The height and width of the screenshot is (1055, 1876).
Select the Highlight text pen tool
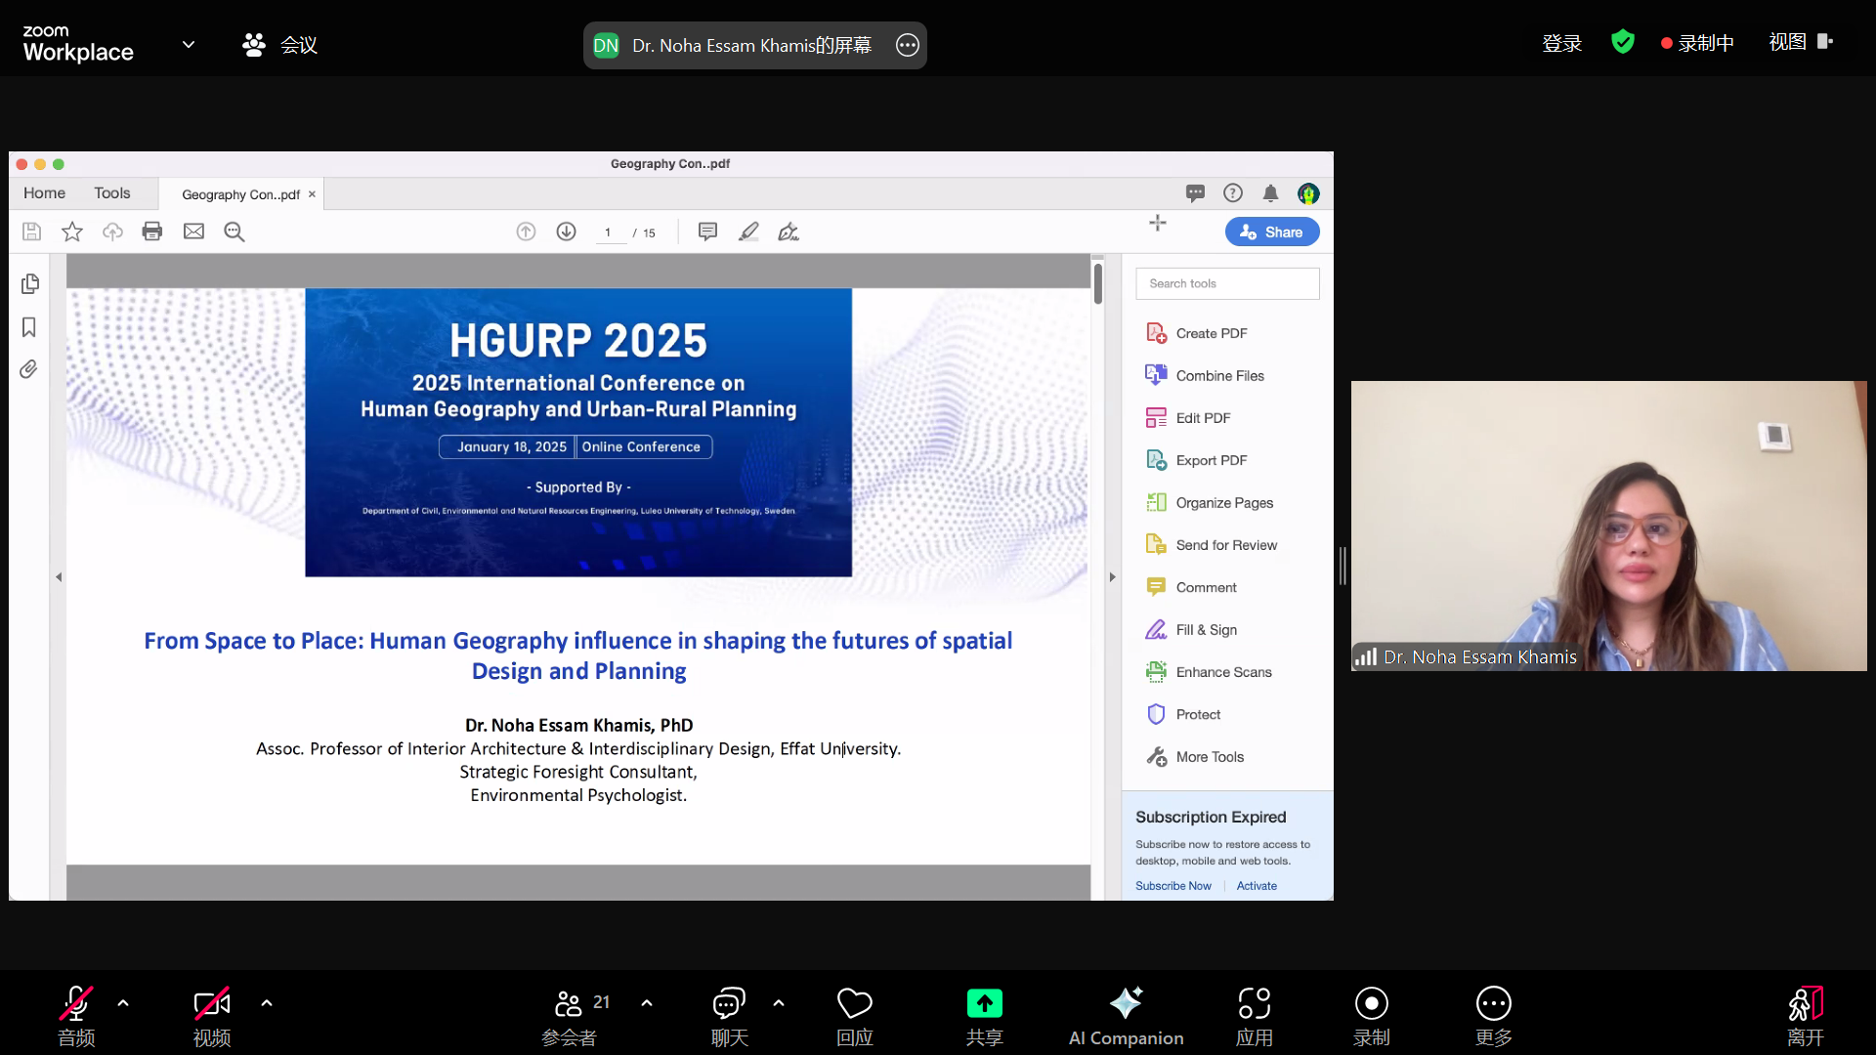[x=748, y=232]
